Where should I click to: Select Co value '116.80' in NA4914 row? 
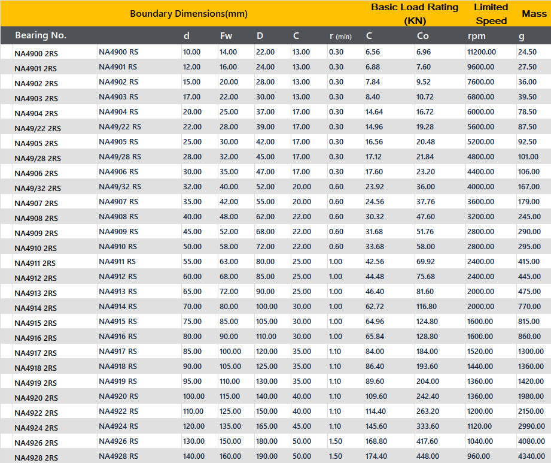[x=427, y=306]
